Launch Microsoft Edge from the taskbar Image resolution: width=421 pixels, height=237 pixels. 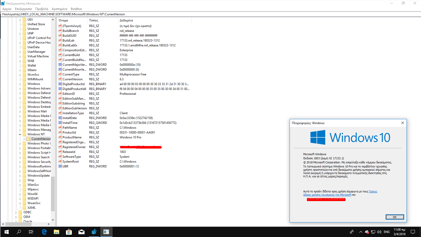(44, 232)
